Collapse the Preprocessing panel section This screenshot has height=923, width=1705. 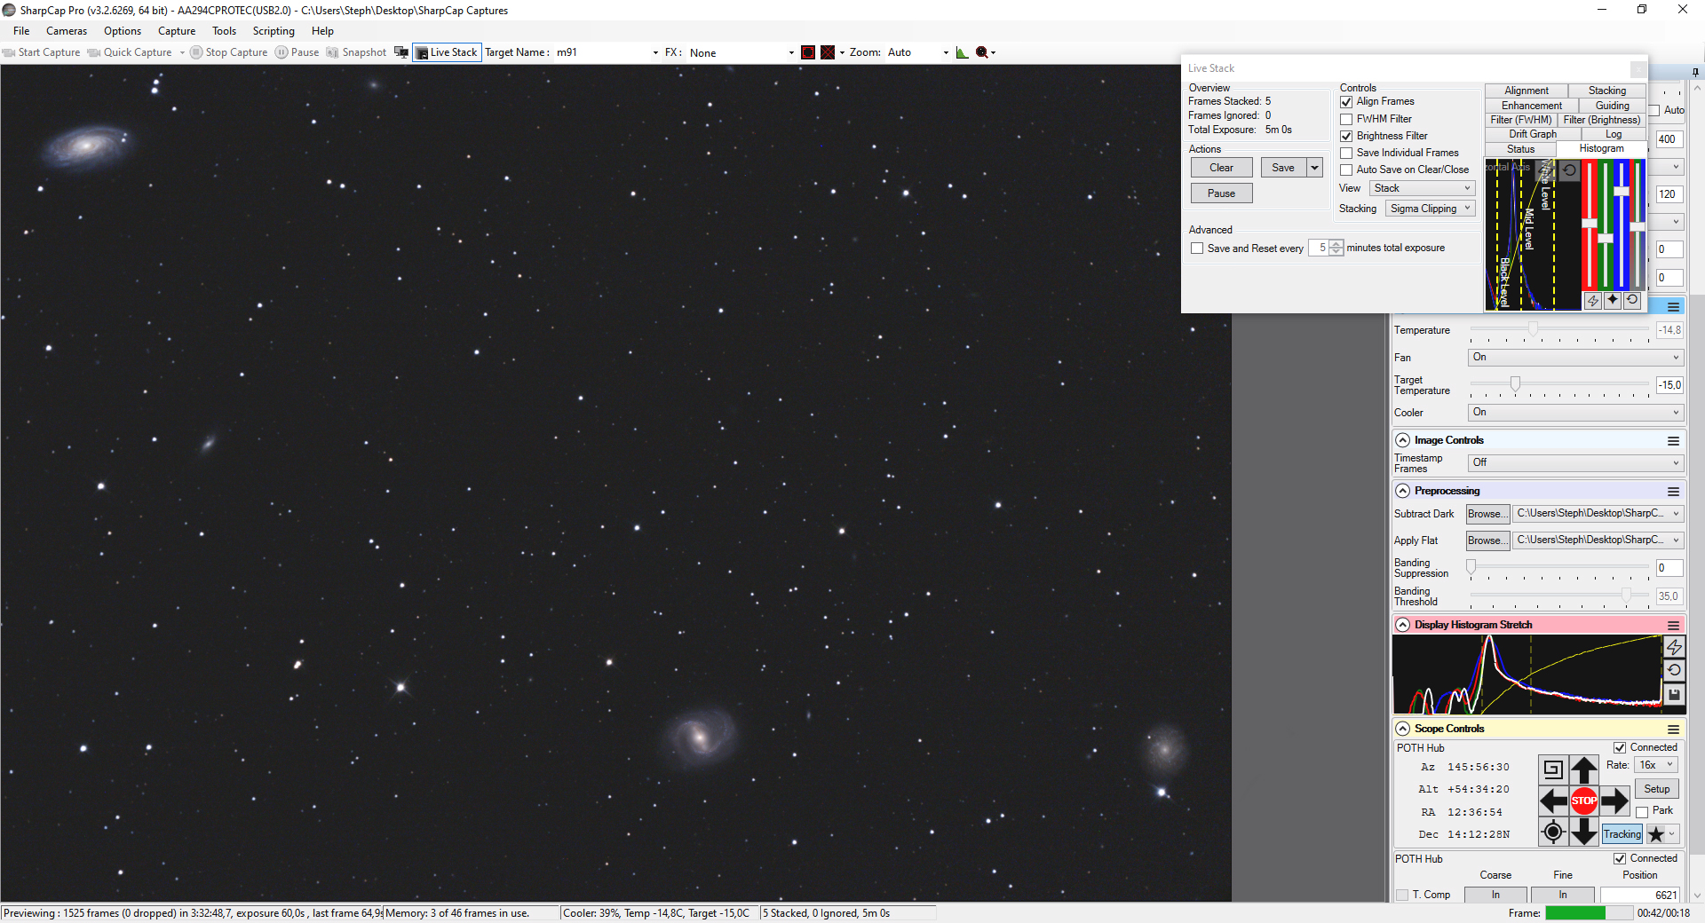[1402, 491]
